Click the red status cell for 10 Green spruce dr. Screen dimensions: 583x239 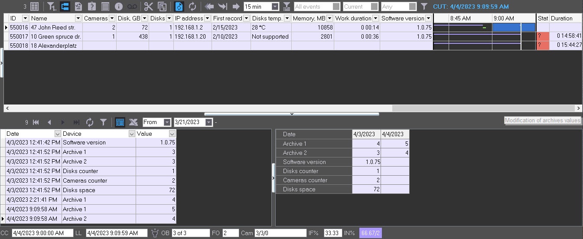point(543,36)
